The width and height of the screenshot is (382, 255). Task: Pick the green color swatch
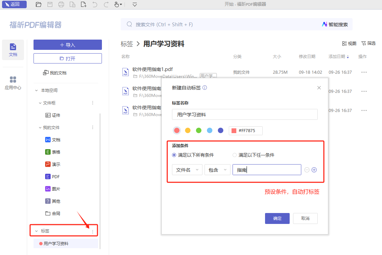pos(199,130)
